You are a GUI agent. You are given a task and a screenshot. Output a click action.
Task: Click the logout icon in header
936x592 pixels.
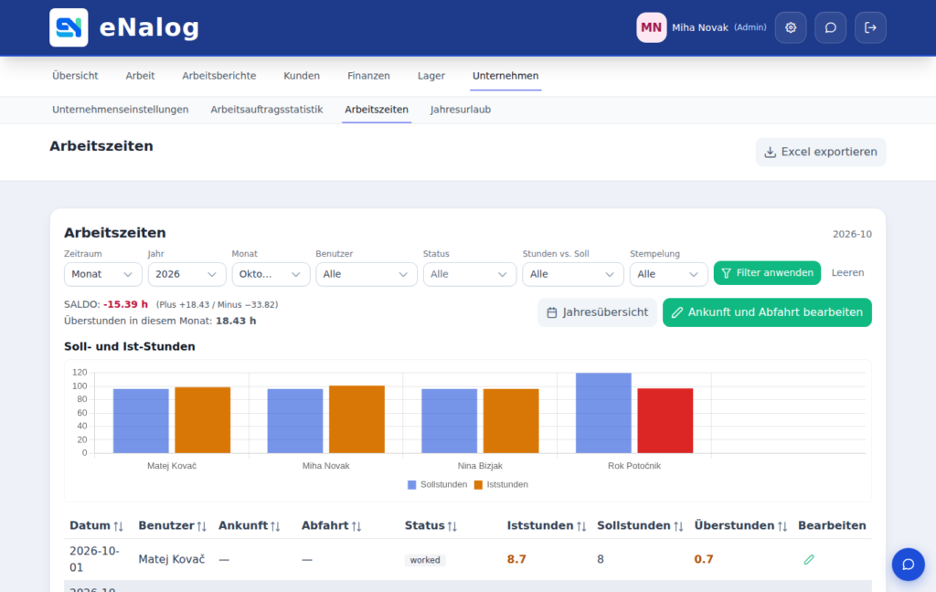870,27
